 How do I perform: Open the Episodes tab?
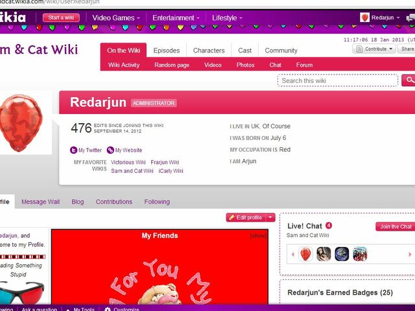[167, 51]
